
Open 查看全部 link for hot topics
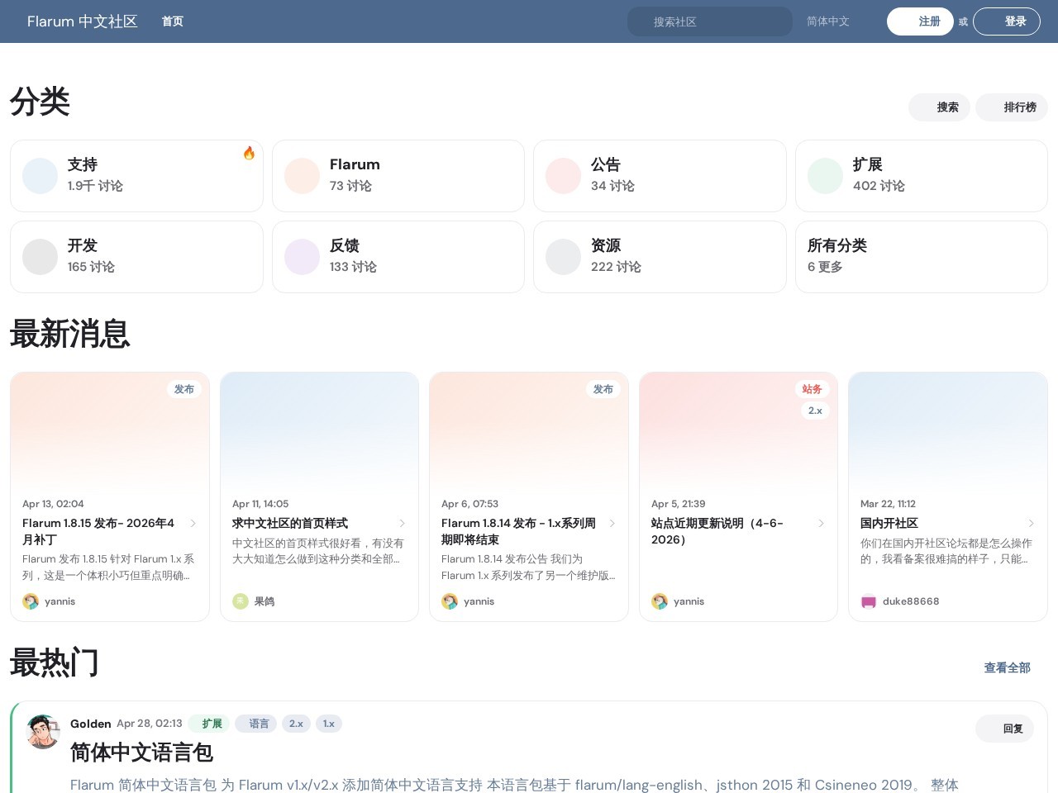click(1007, 667)
